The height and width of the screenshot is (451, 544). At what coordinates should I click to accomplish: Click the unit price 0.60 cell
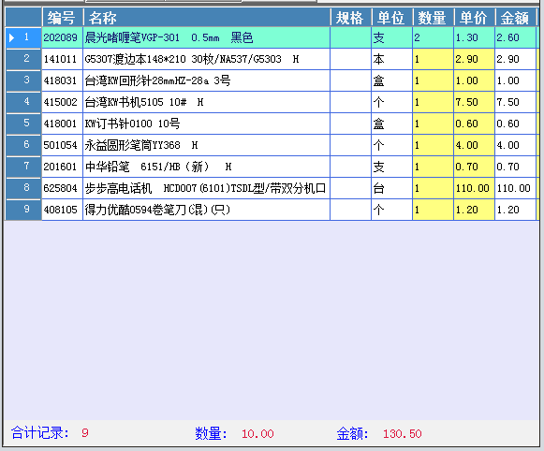[475, 124]
